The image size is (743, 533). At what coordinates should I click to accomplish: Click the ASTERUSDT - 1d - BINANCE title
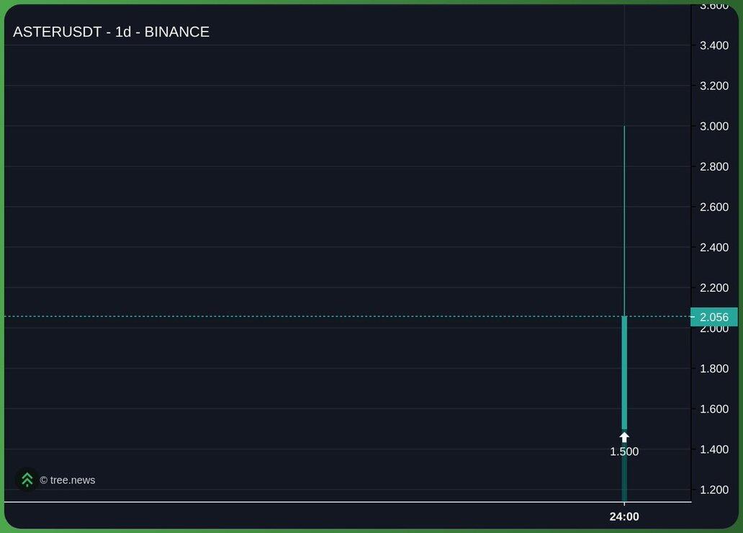pyautogui.click(x=111, y=32)
